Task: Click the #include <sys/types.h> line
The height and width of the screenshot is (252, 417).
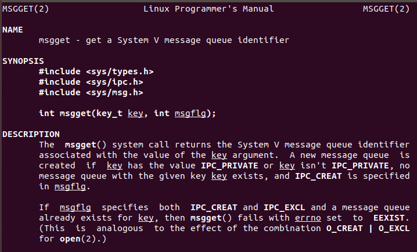Action: point(96,71)
